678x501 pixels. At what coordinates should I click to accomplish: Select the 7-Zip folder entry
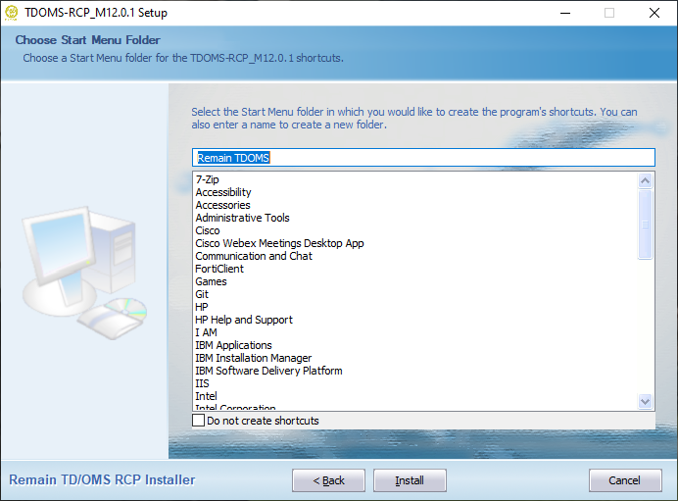207,179
